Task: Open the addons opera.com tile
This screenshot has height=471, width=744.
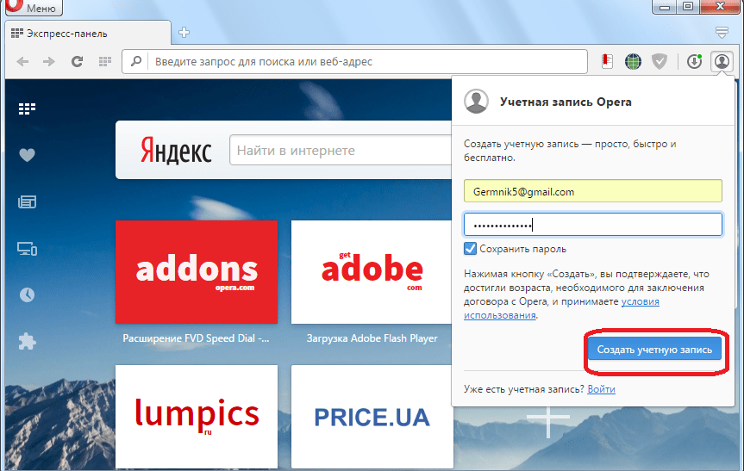Action: point(197,272)
